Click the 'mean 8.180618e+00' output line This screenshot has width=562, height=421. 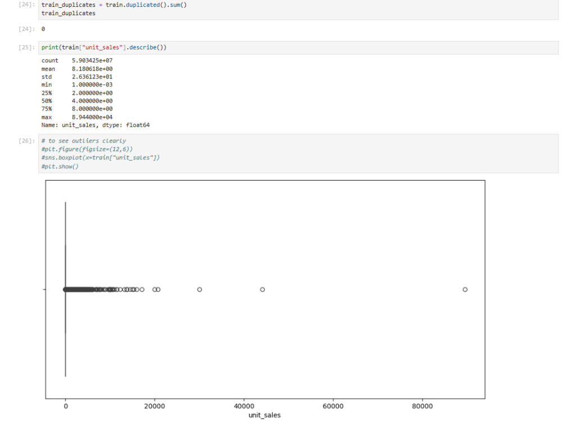pos(77,68)
